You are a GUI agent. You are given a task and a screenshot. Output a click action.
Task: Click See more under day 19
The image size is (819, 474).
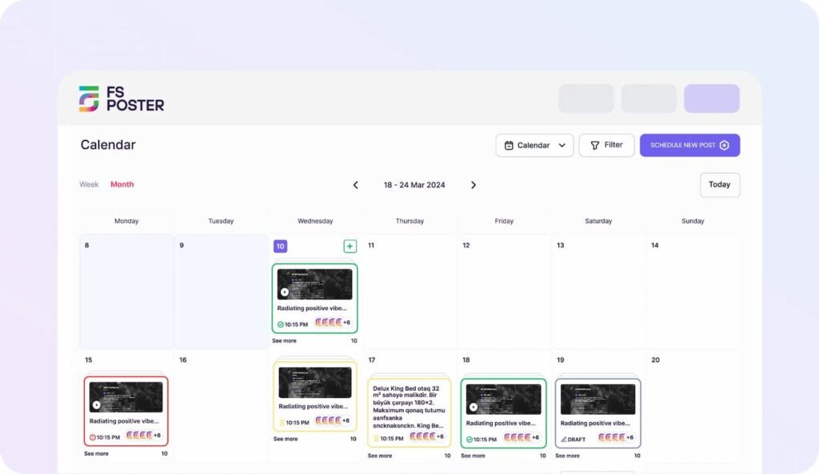pos(567,456)
